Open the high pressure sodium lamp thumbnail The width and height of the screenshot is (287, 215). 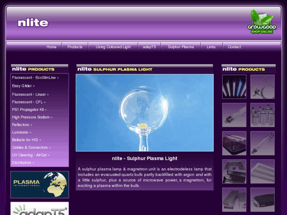point(263,143)
